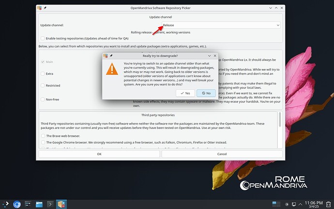The height and width of the screenshot is (209, 334).
Task: Enable testing repositories checkbox
Action: point(43,38)
